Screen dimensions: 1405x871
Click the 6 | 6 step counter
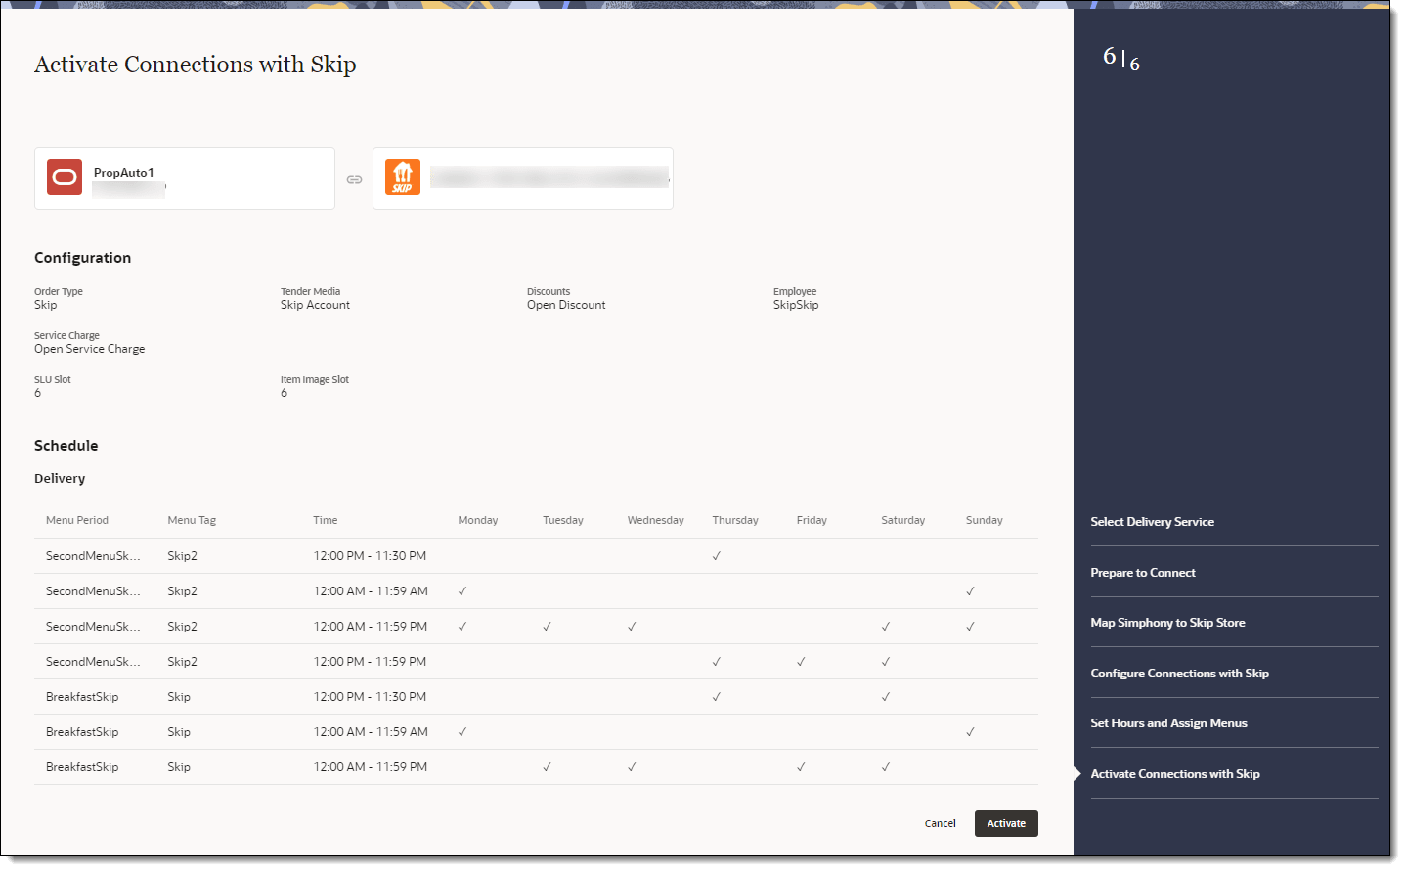(x=1121, y=59)
